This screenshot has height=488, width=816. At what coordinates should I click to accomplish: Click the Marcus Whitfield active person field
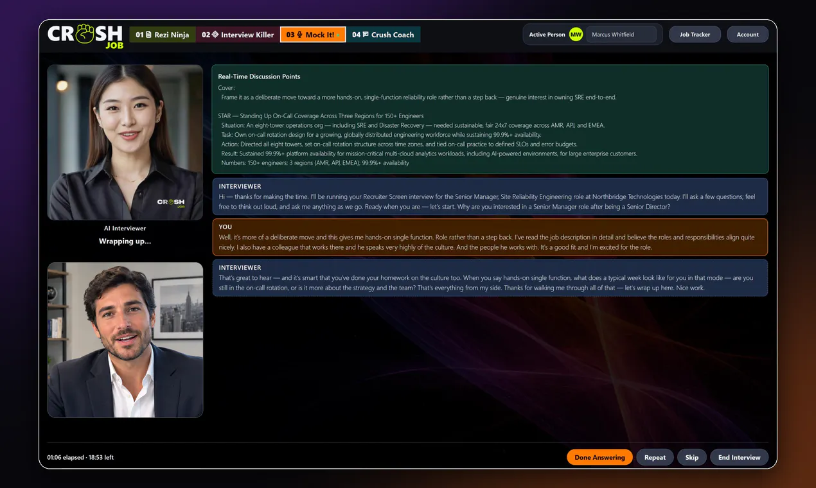(x=621, y=35)
